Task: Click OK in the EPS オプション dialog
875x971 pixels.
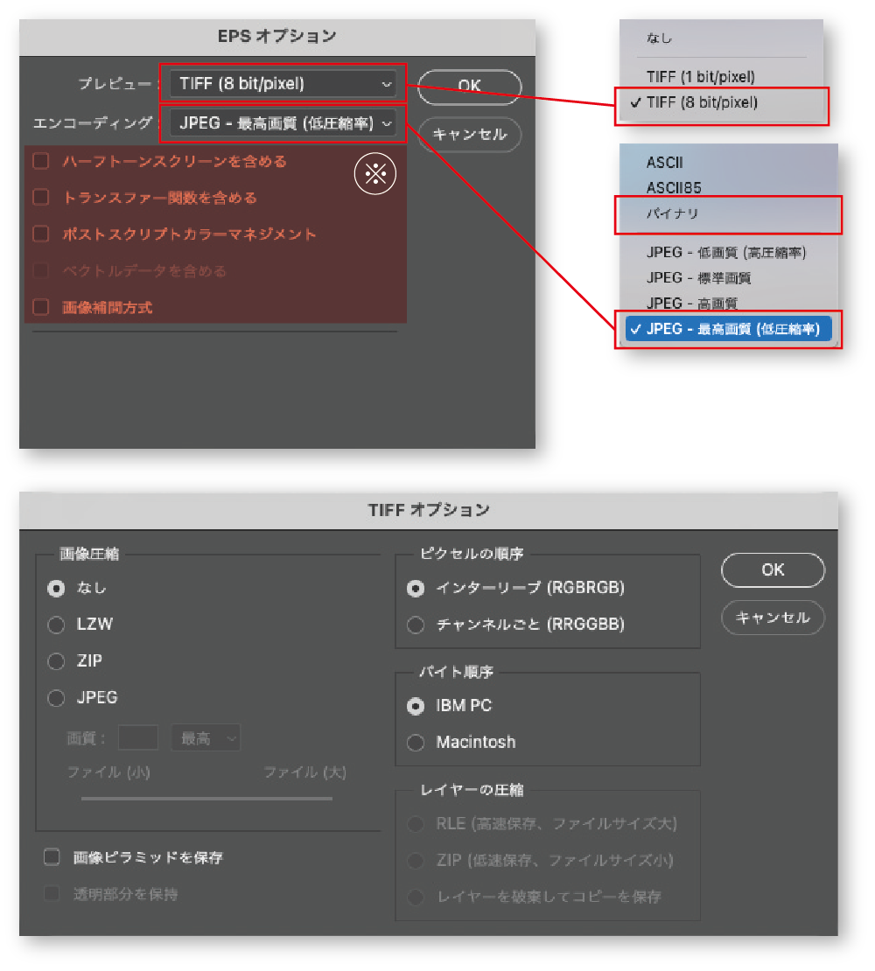Action: [x=469, y=86]
